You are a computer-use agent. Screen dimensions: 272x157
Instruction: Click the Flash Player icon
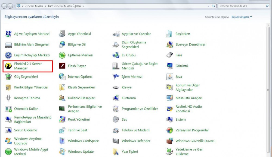[62, 66]
